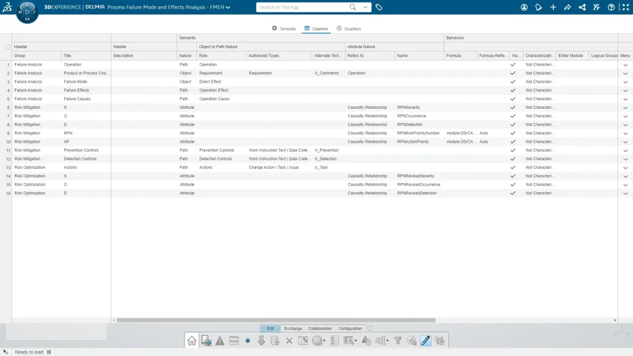The width and height of the screenshot is (633, 356).
Task: Expand the search options dropdown arrow
Action: coord(366,7)
